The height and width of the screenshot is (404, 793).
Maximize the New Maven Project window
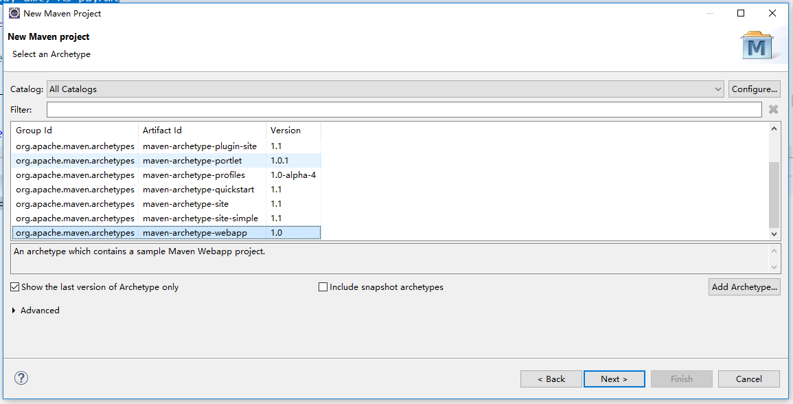pyautogui.click(x=741, y=13)
